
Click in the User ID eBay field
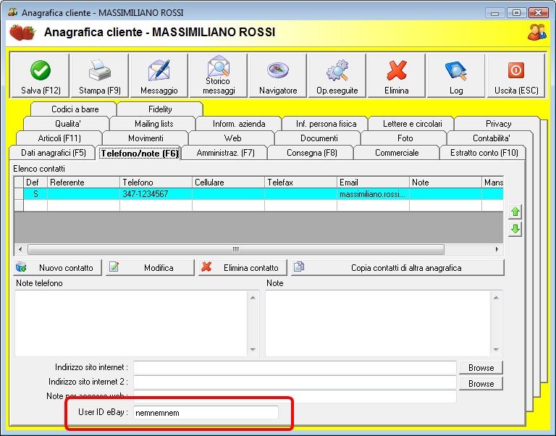[206, 413]
